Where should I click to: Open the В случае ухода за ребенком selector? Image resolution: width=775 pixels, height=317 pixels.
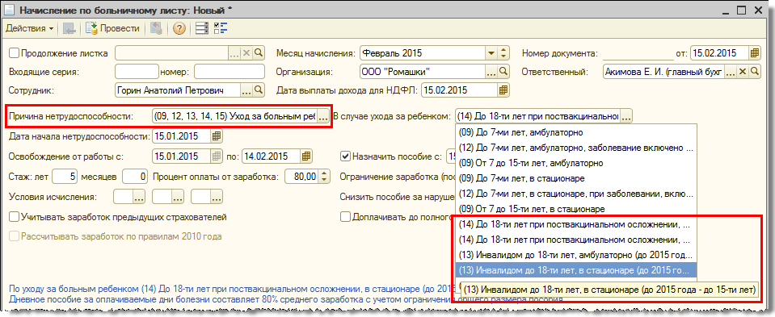pyautogui.click(x=626, y=117)
